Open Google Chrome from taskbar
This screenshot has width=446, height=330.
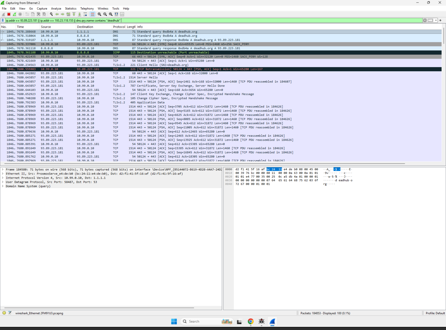tap(251, 322)
